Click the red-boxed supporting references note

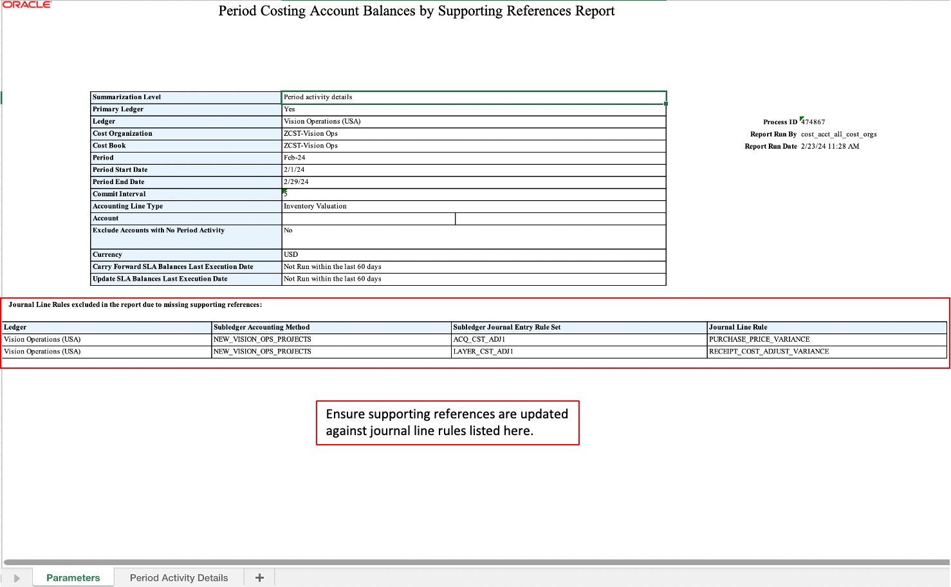pyautogui.click(x=447, y=422)
